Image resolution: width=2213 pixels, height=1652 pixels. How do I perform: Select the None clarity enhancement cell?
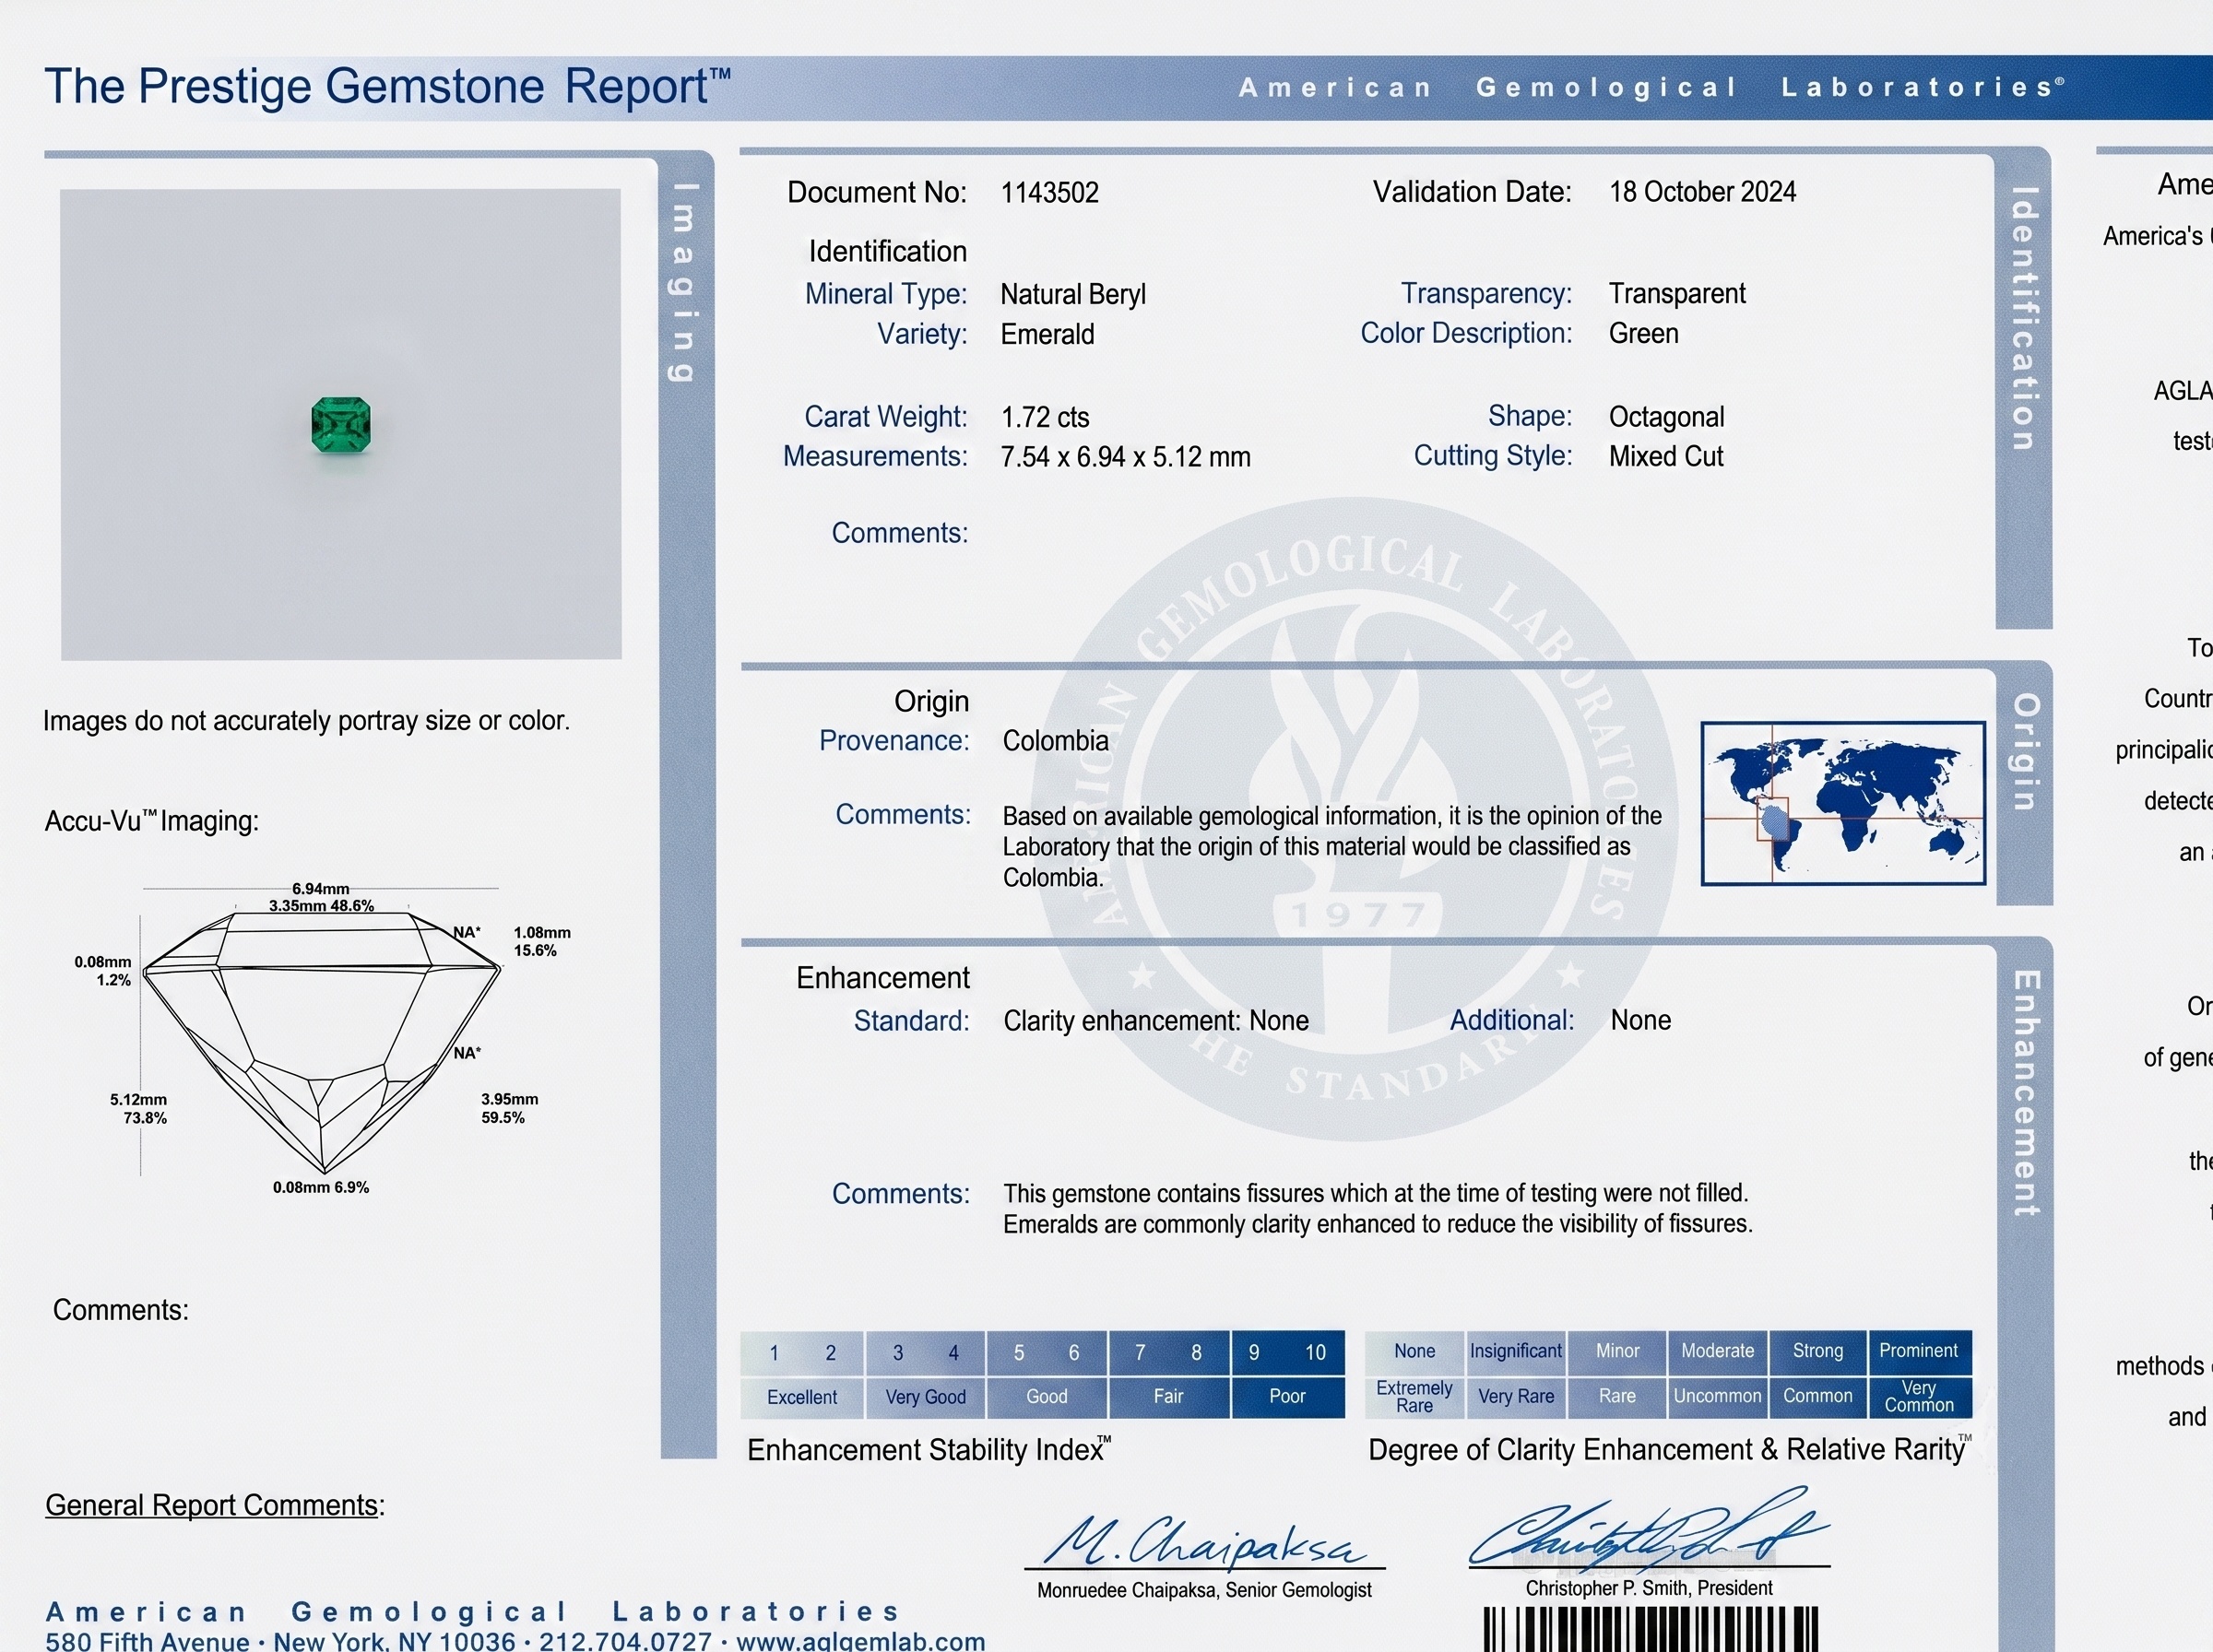coord(1414,1351)
